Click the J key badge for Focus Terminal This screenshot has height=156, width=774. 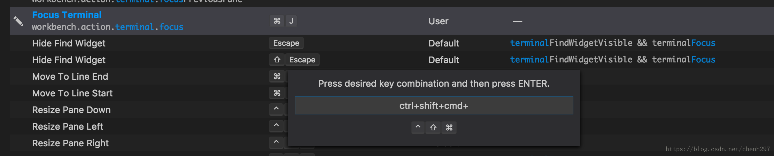291,21
